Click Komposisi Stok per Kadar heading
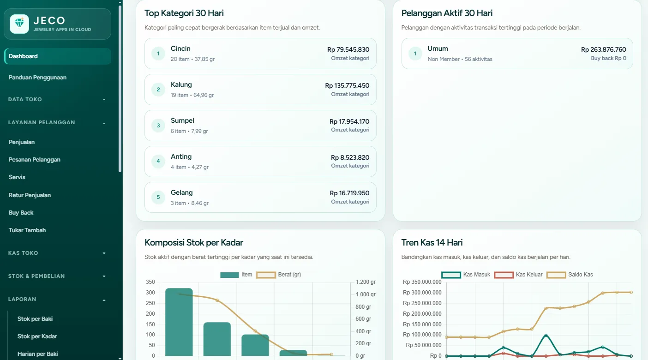This screenshot has width=648, height=360. (x=194, y=243)
